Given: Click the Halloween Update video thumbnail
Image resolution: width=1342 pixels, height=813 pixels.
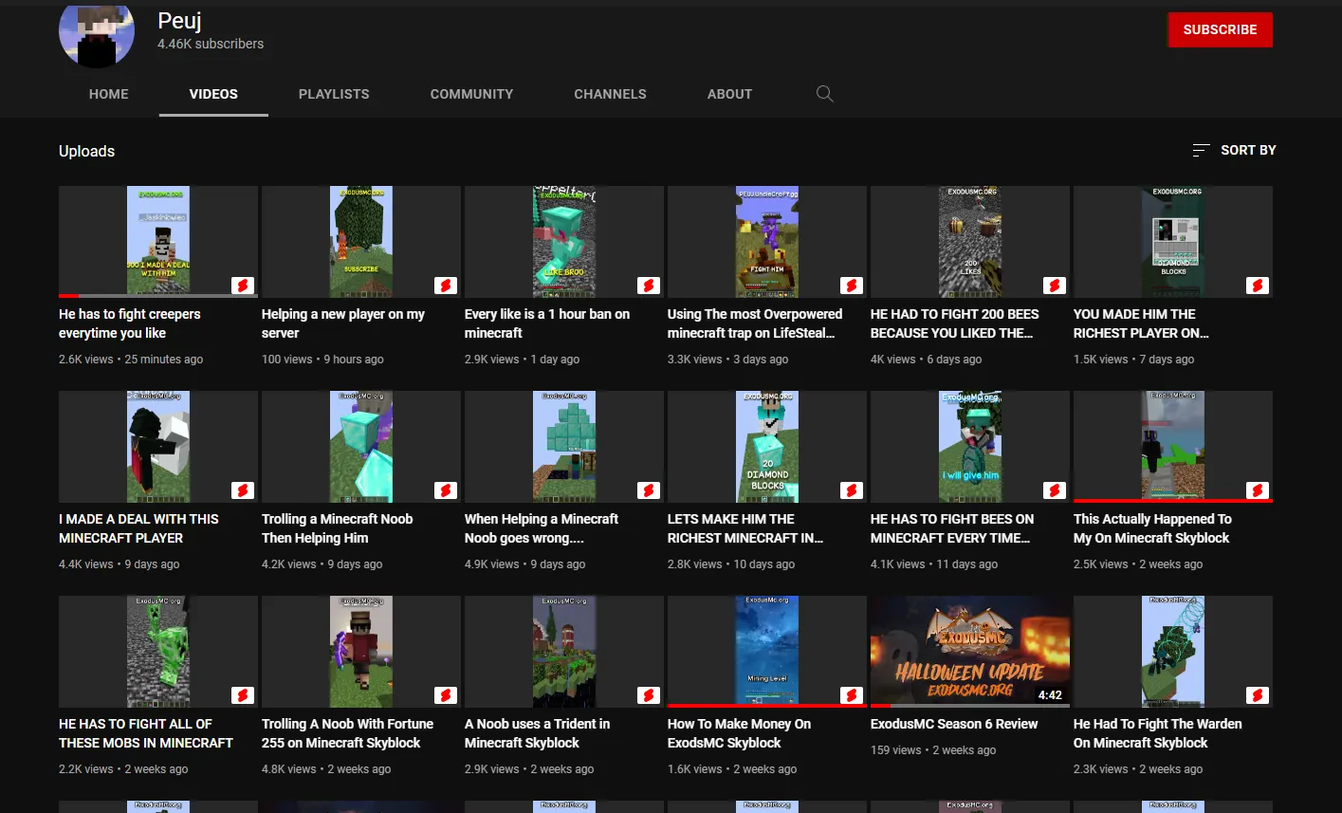Looking at the screenshot, I should tap(969, 651).
